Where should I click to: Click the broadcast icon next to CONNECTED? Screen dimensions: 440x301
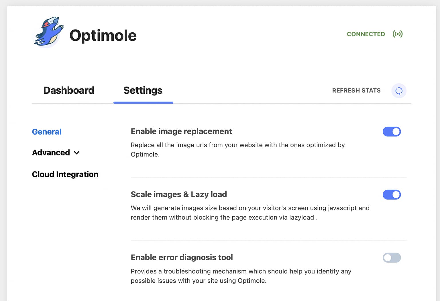point(398,34)
